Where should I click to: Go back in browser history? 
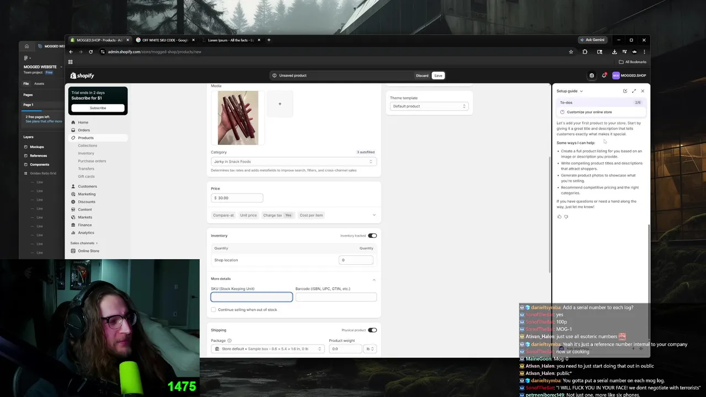coord(71,52)
